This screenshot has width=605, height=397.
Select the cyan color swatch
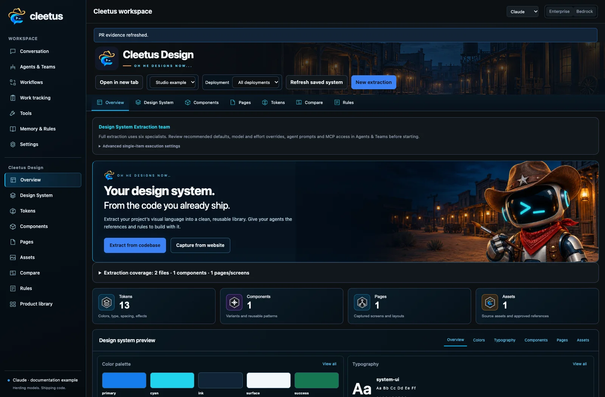(172, 380)
